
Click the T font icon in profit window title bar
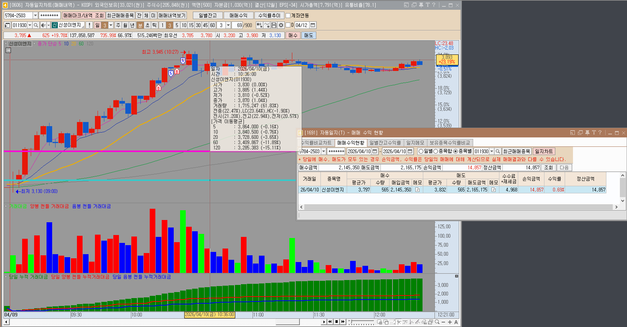tap(594, 133)
